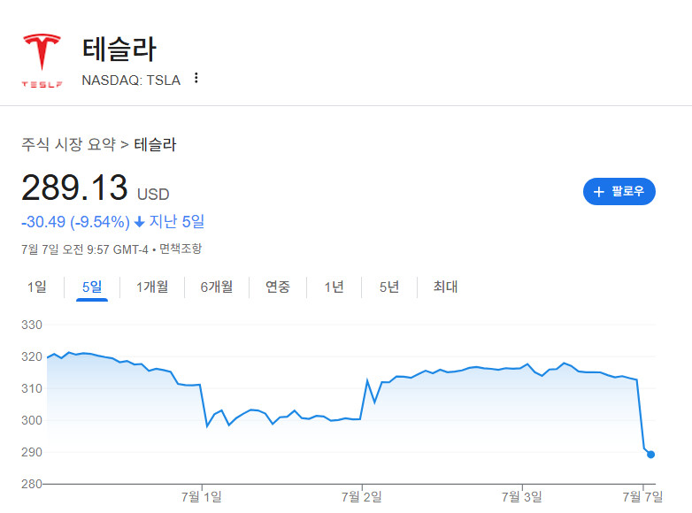Click the Tesla logo icon
The width and height of the screenshot is (692, 513).
point(42,58)
